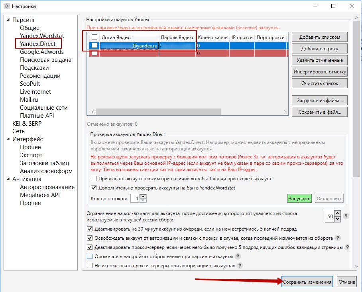This screenshot has height=292, width=362.
Task: Enable Отключать в настройках отброшенные аккаунты
Action: [x=90, y=256]
